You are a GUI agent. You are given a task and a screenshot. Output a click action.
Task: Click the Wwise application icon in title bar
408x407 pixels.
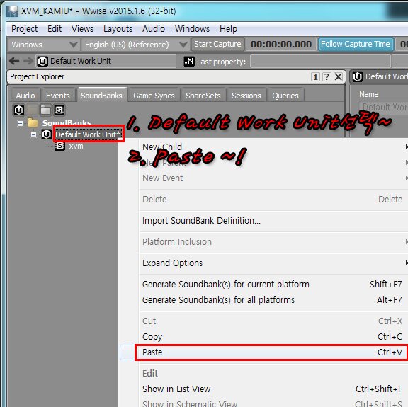point(12,11)
